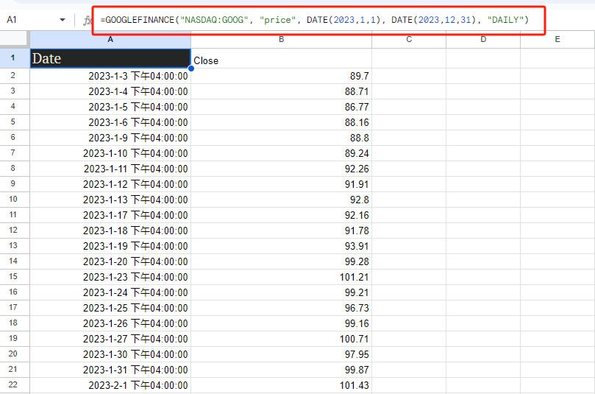
Task: Select the price cell 88.71
Action: [x=281, y=91]
